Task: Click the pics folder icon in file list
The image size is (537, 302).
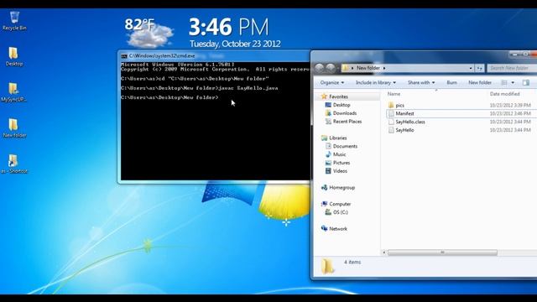Action: tap(391, 105)
